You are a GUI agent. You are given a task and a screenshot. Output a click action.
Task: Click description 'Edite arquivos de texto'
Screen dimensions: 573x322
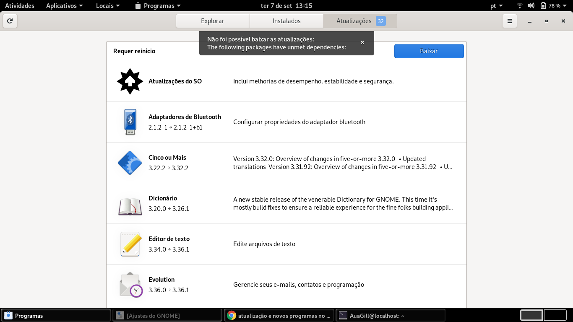264,244
